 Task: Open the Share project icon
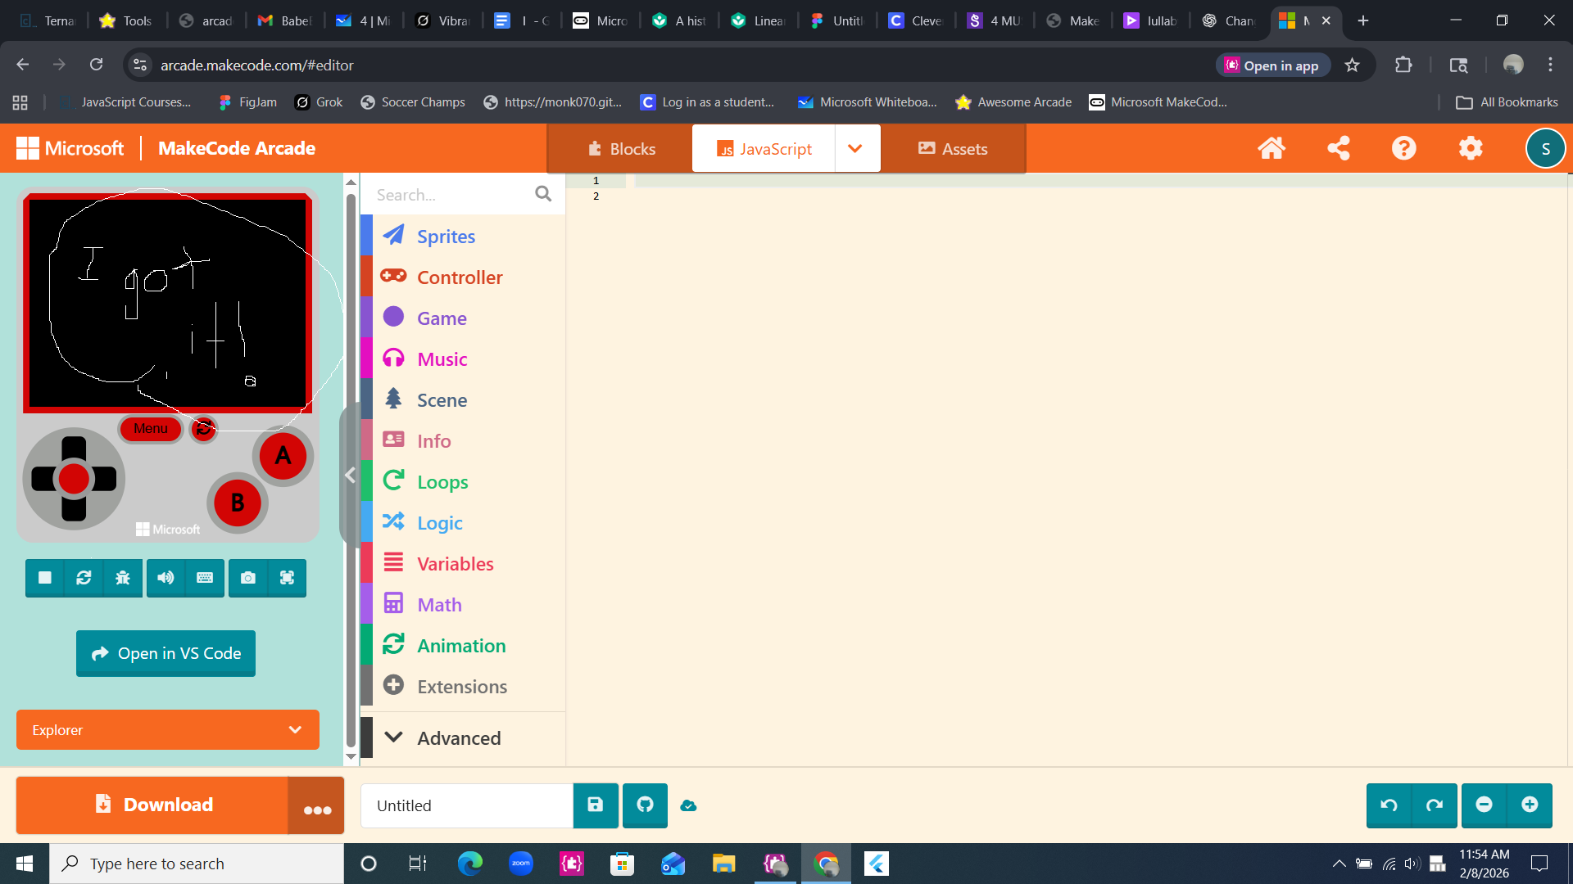tap(1339, 148)
